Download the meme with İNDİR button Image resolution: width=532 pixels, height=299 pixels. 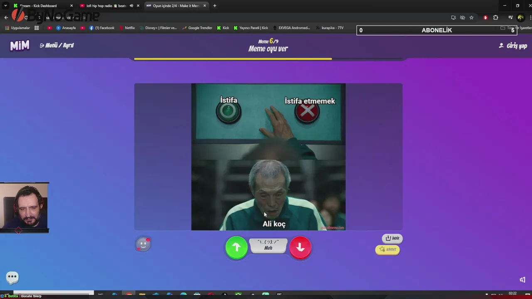coord(392,238)
